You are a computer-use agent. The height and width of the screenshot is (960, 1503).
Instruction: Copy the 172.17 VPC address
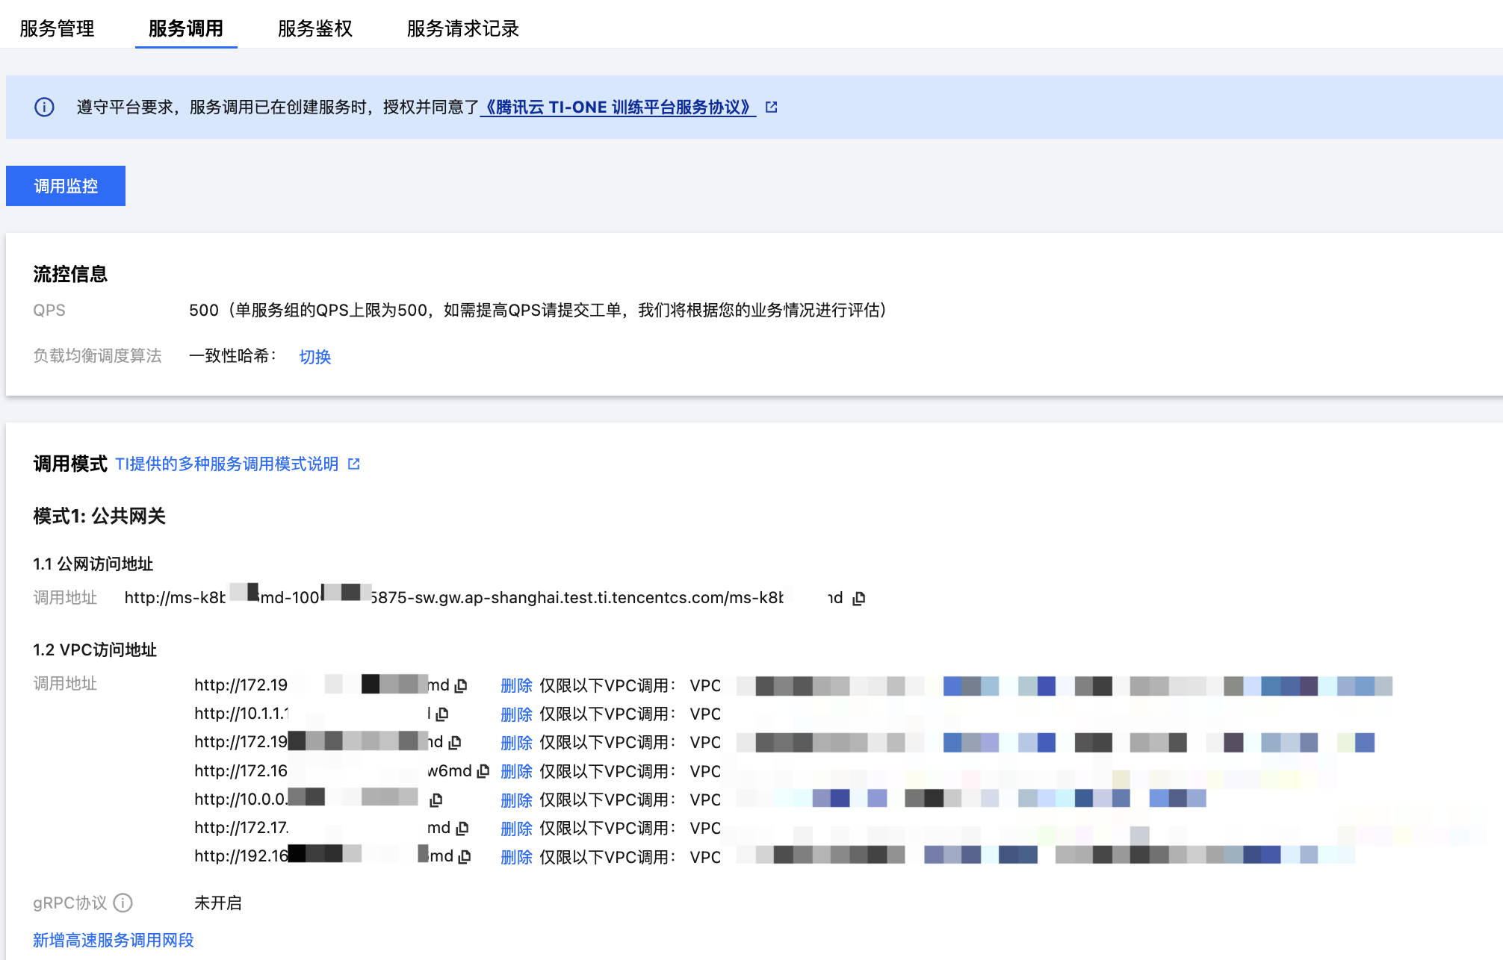462,828
